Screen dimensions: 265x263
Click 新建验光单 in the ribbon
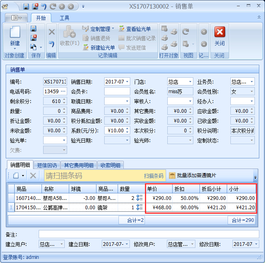point(99,48)
